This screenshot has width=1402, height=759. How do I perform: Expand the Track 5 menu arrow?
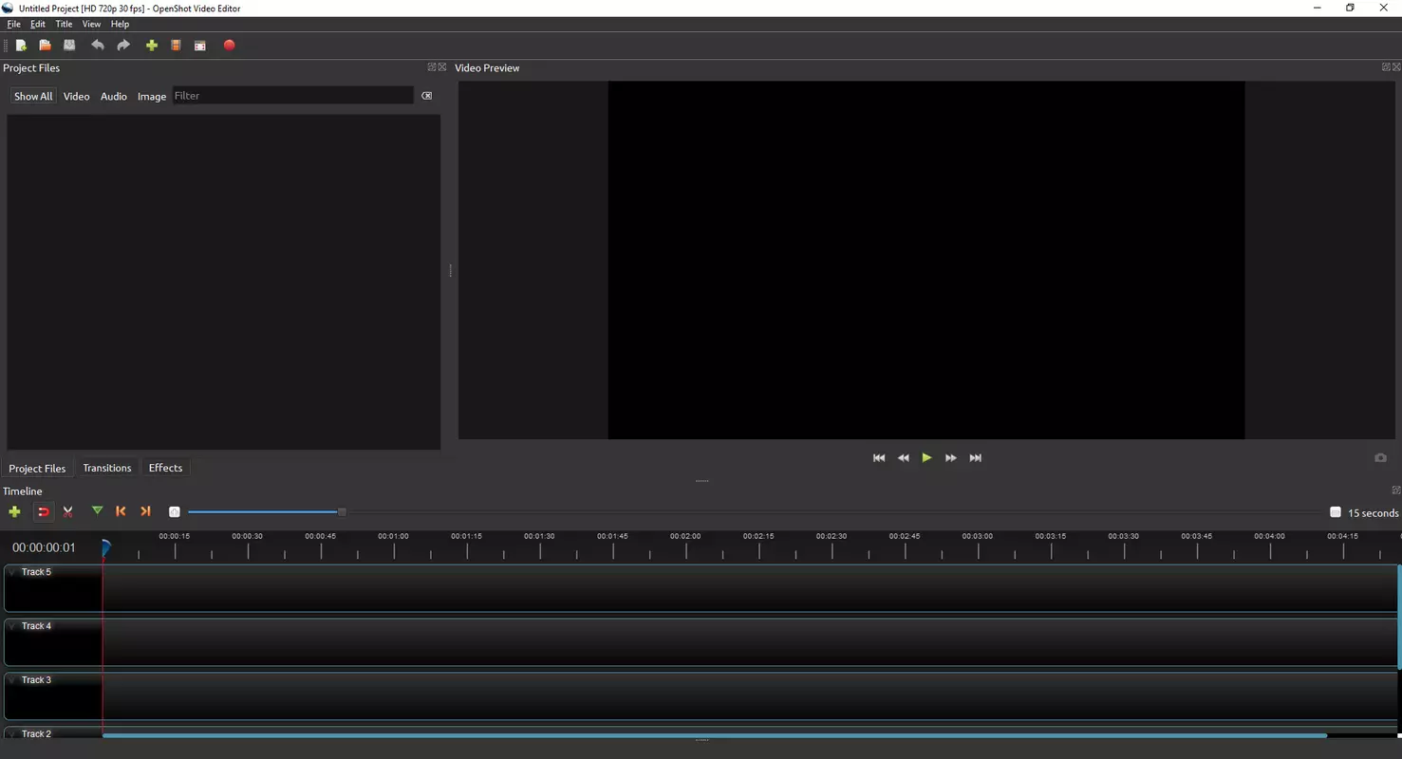[12, 572]
